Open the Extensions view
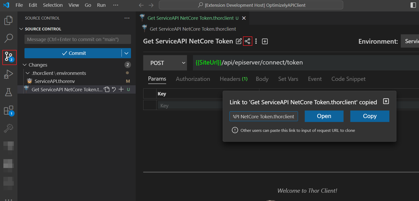419x201 pixels. [x=9, y=111]
